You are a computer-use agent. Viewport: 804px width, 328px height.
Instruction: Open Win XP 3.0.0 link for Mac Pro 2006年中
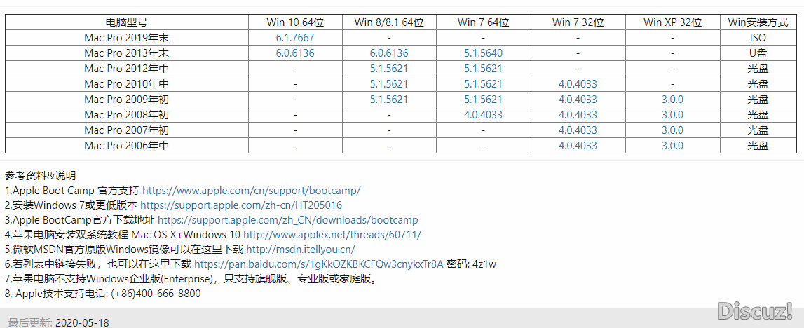[672, 146]
